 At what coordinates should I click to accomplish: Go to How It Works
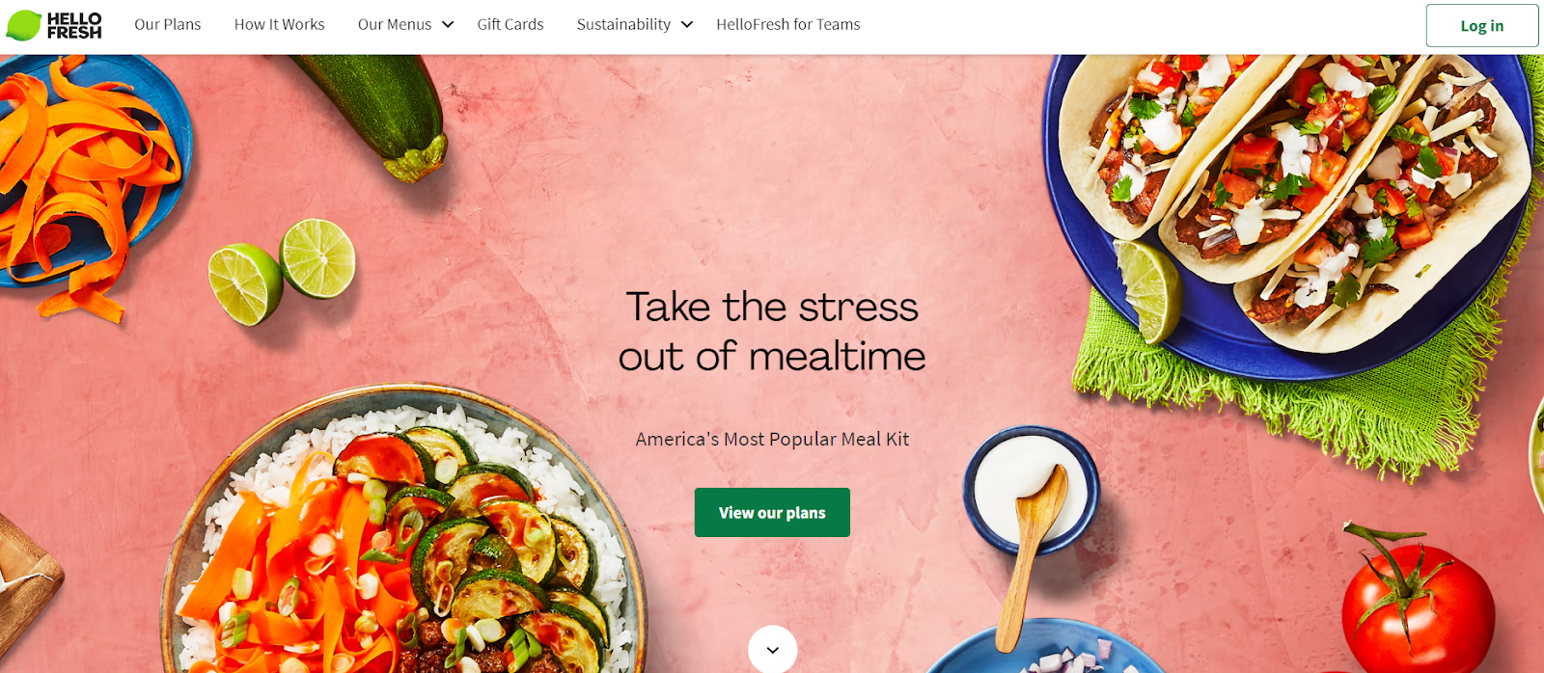click(x=280, y=25)
